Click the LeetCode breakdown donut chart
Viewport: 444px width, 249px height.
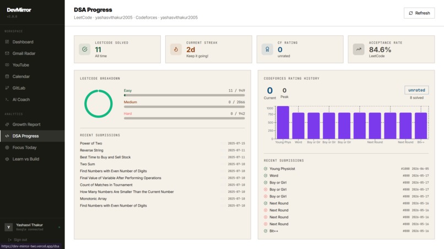click(x=99, y=104)
